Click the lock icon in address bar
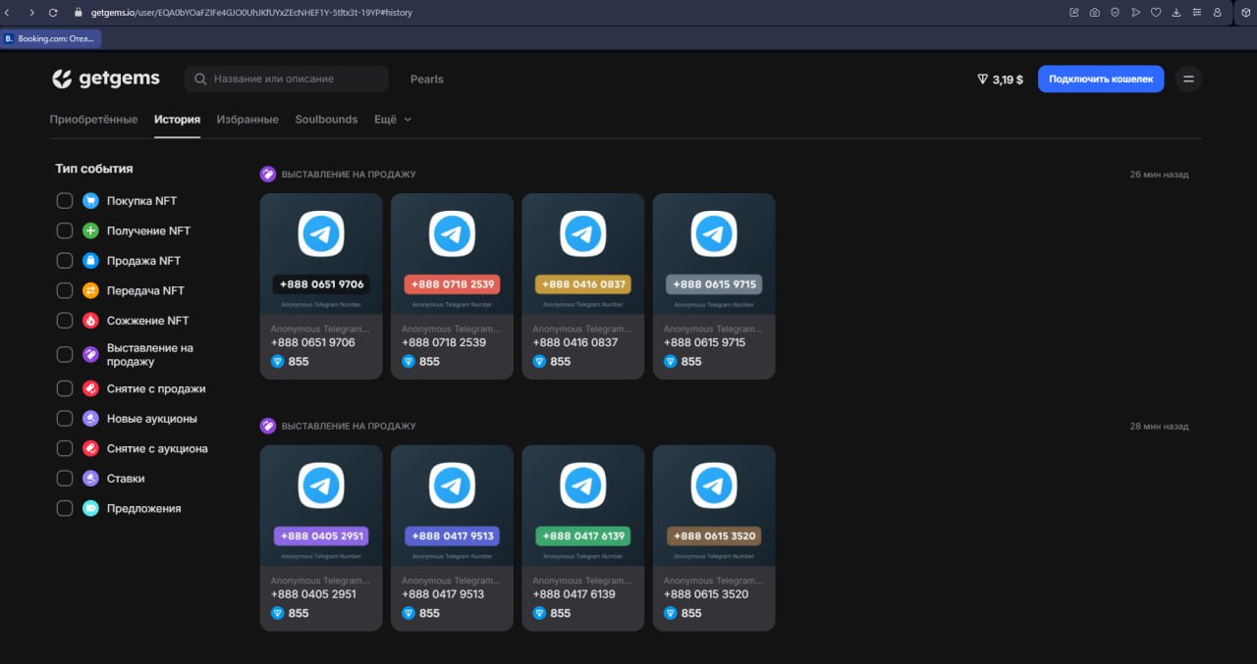 pyautogui.click(x=80, y=12)
